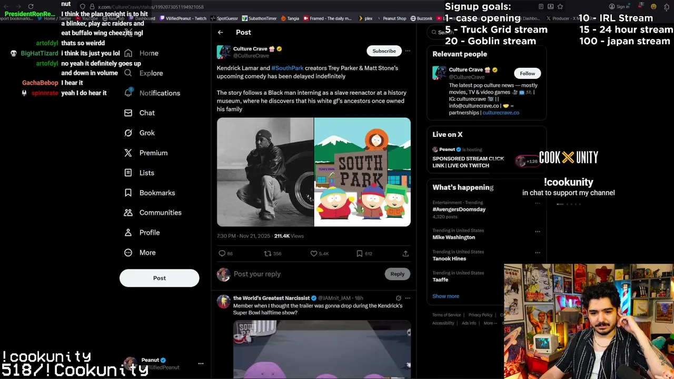Image resolution: width=674 pixels, height=379 pixels.
Task: Open Privacy Policy link
Action: (480, 315)
